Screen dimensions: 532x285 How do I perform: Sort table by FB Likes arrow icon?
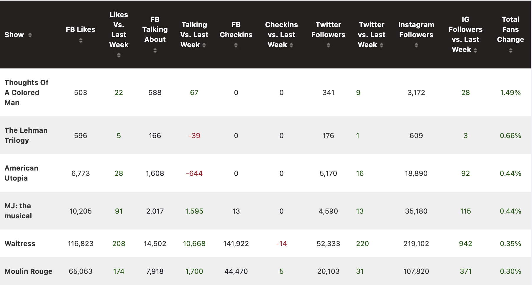81,41
